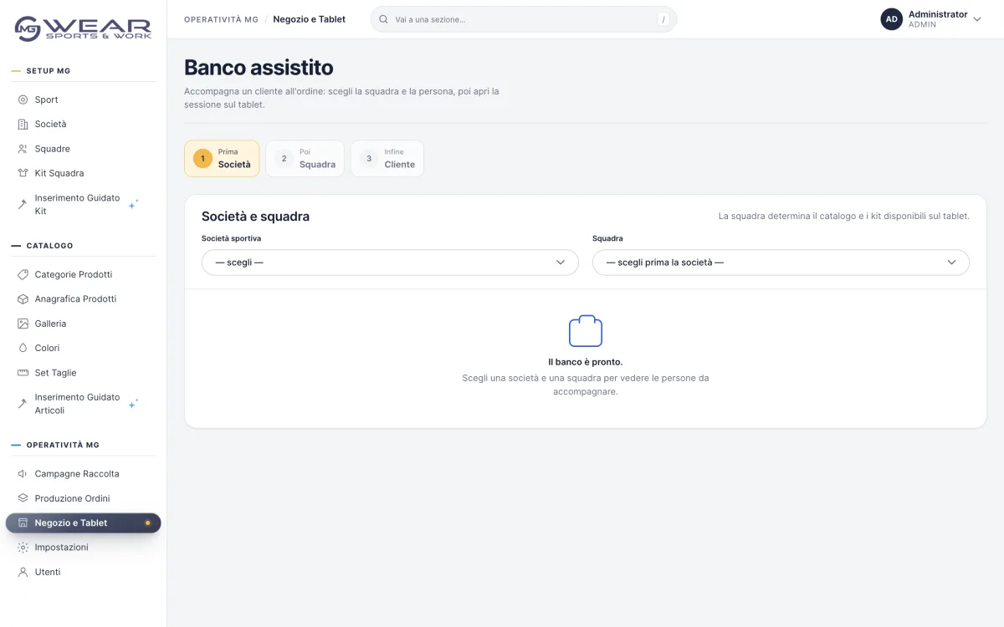Click the Anagrafica Prodotti box icon
This screenshot has height=627, width=1004.
coord(23,298)
